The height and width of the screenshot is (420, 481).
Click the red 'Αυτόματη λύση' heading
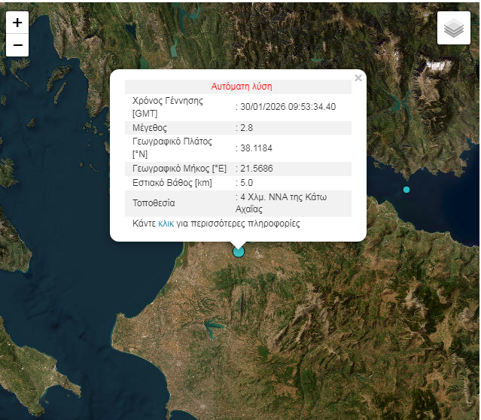242,87
